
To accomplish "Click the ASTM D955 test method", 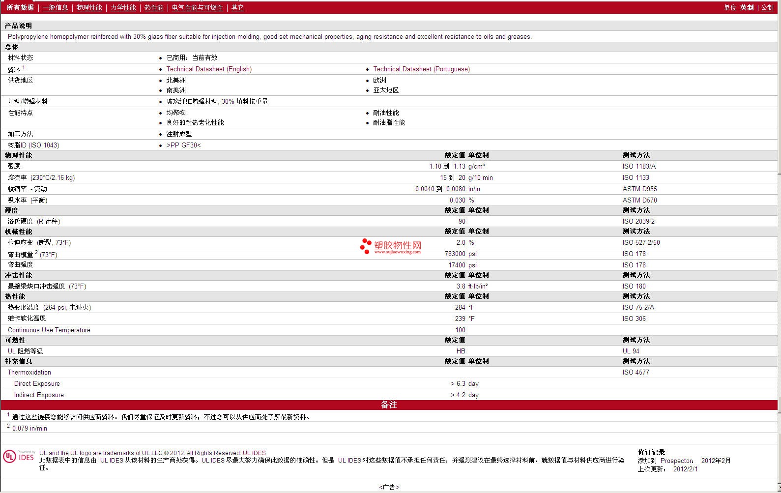I will pos(639,189).
